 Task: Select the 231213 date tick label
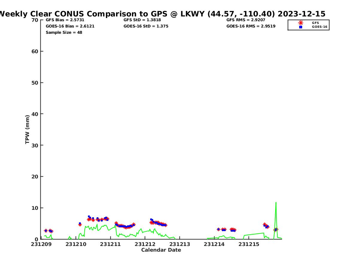point(180,244)
